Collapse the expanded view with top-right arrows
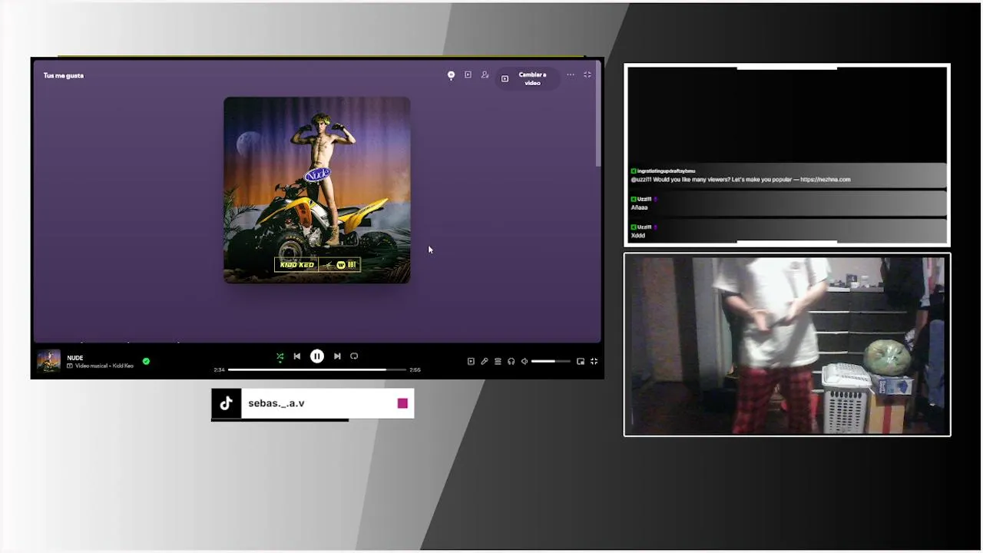The height and width of the screenshot is (553, 983). (x=587, y=75)
